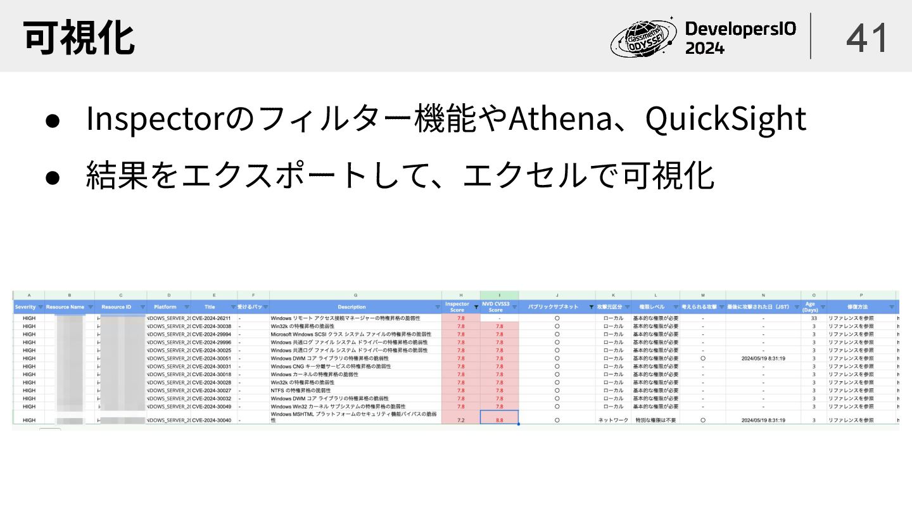Image resolution: width=912 pixels, height=513 pixels.
Task: Select the Windows CNG キー分離サービス description cell
Action: pyautogui.click(x=355, y=366)
